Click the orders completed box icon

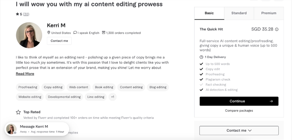(103, 33)
